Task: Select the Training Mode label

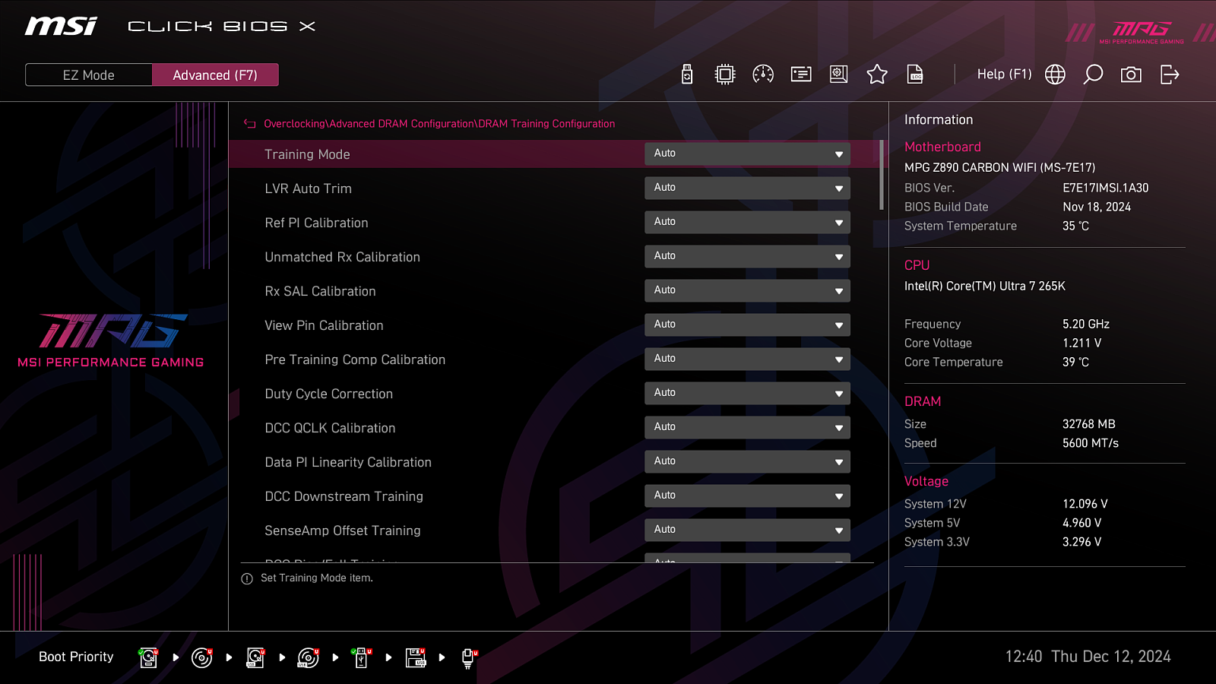Action: (x=307, y=154)
